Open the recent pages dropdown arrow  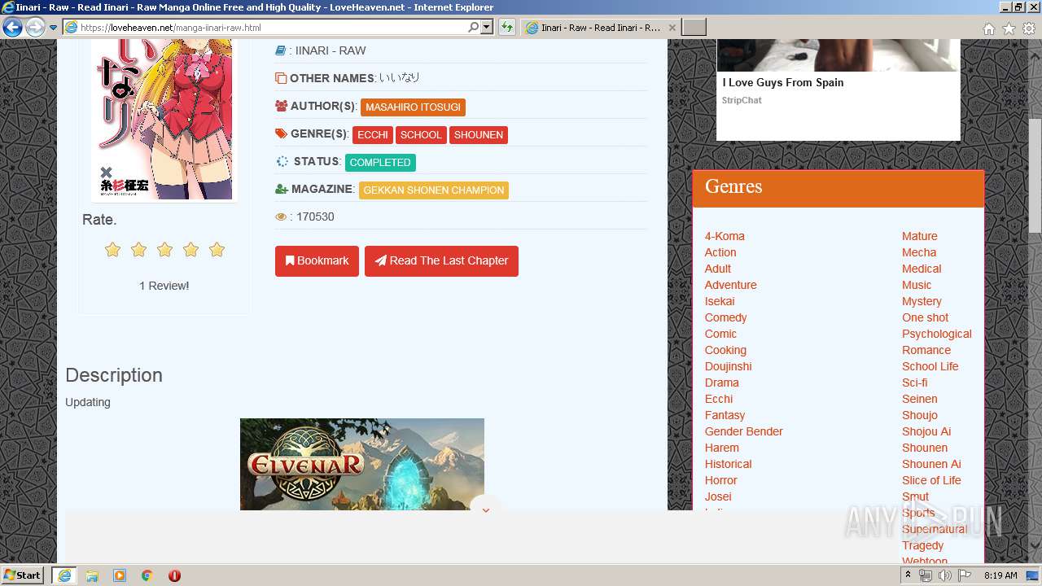coord(53,28)
